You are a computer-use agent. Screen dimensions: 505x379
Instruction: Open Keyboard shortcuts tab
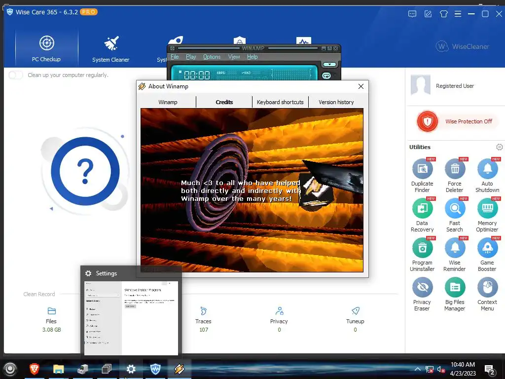[x=280, y=102]
